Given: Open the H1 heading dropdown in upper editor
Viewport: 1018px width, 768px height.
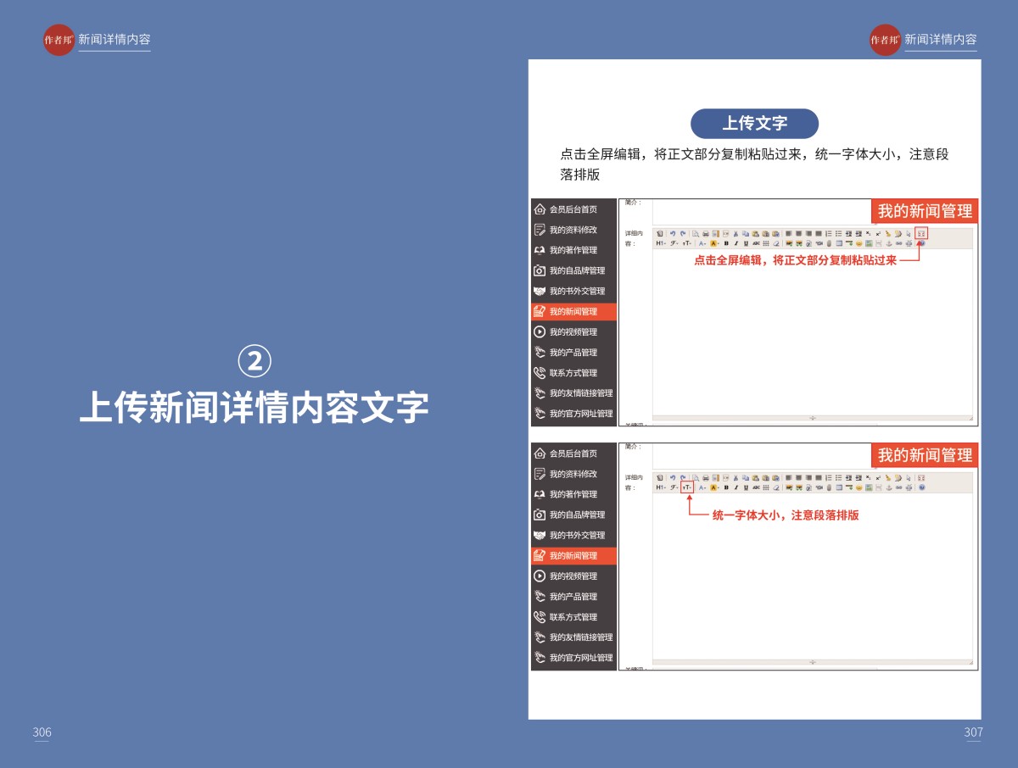Looking at the screenshot, I should click(660, 243).
